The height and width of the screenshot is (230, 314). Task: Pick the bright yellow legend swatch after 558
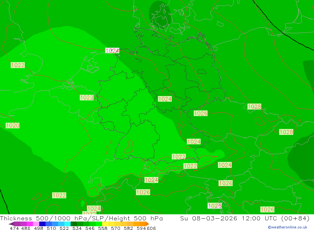[x=105, y=224]
